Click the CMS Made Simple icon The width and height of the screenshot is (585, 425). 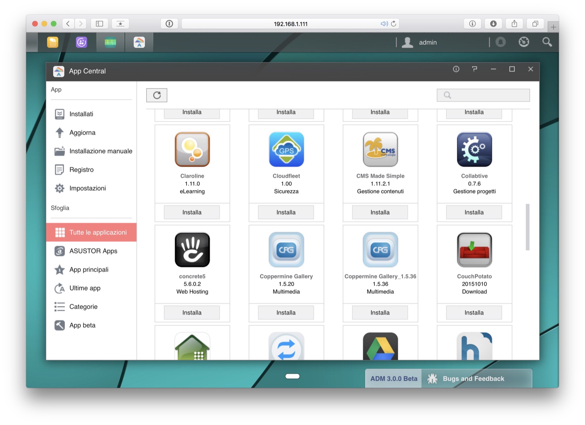(380, 149)
